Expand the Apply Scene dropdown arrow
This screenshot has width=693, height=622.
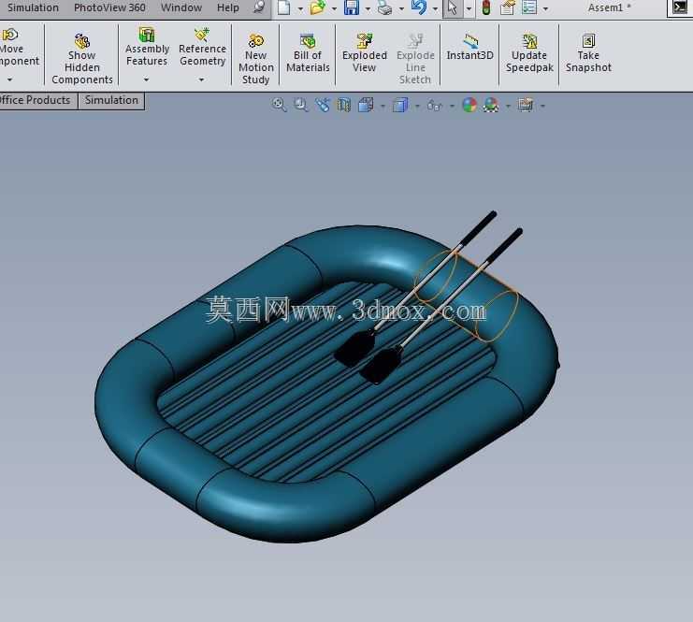[508, 106]
